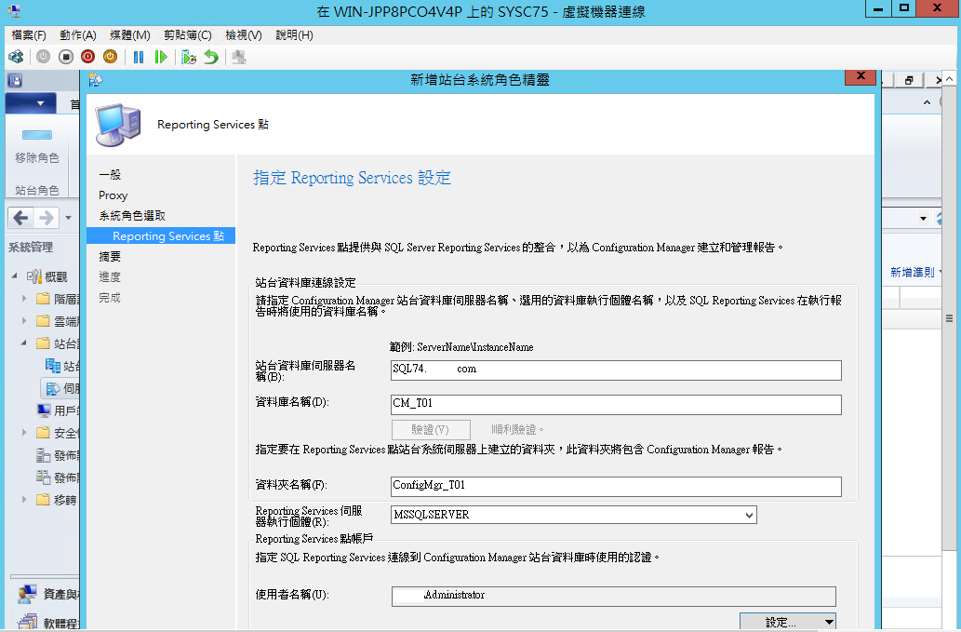Open the 動作(A) menu

click(78, 35)
